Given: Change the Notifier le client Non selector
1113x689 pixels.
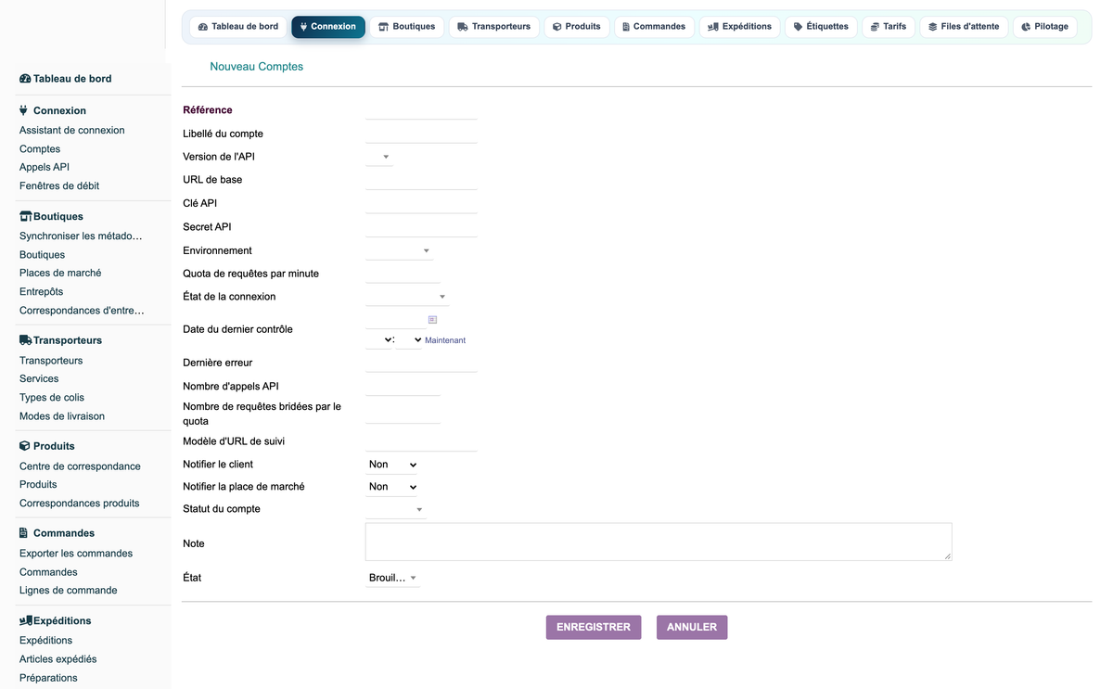Looking at the screenshot, I should point(391,465).
